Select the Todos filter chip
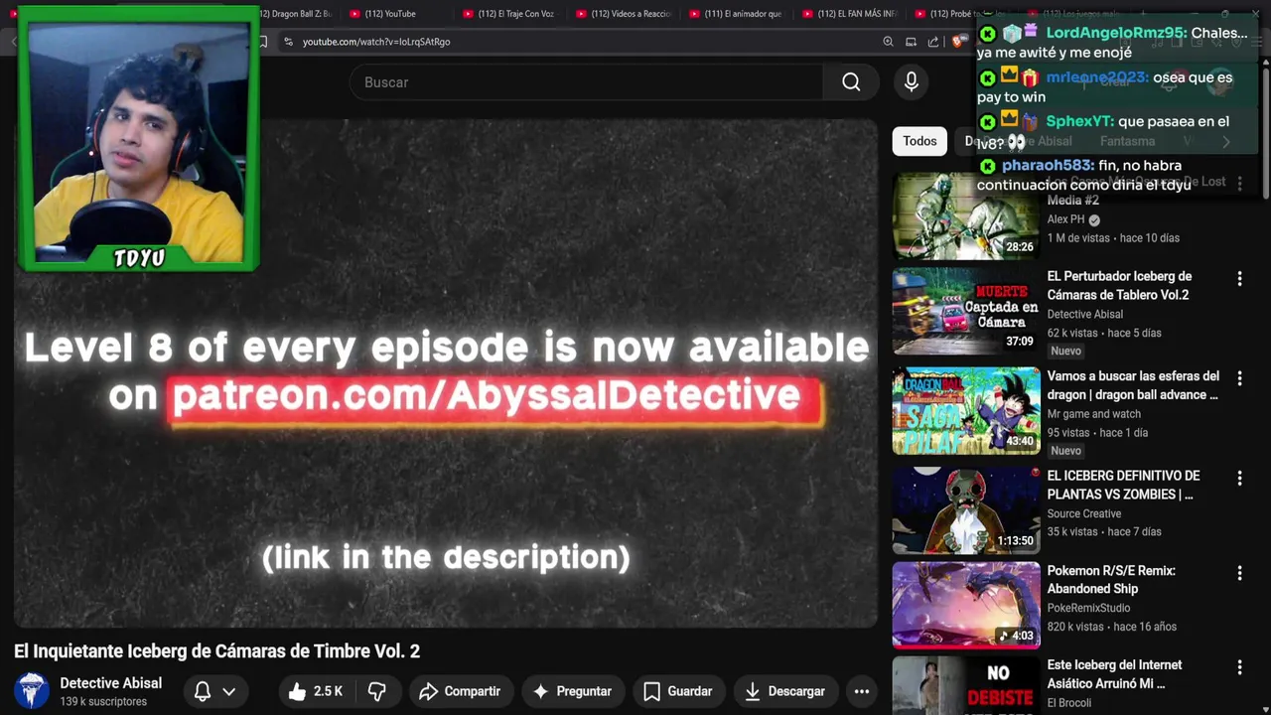Viewport: 1271px width, 715px height. [x=919, y=141]
